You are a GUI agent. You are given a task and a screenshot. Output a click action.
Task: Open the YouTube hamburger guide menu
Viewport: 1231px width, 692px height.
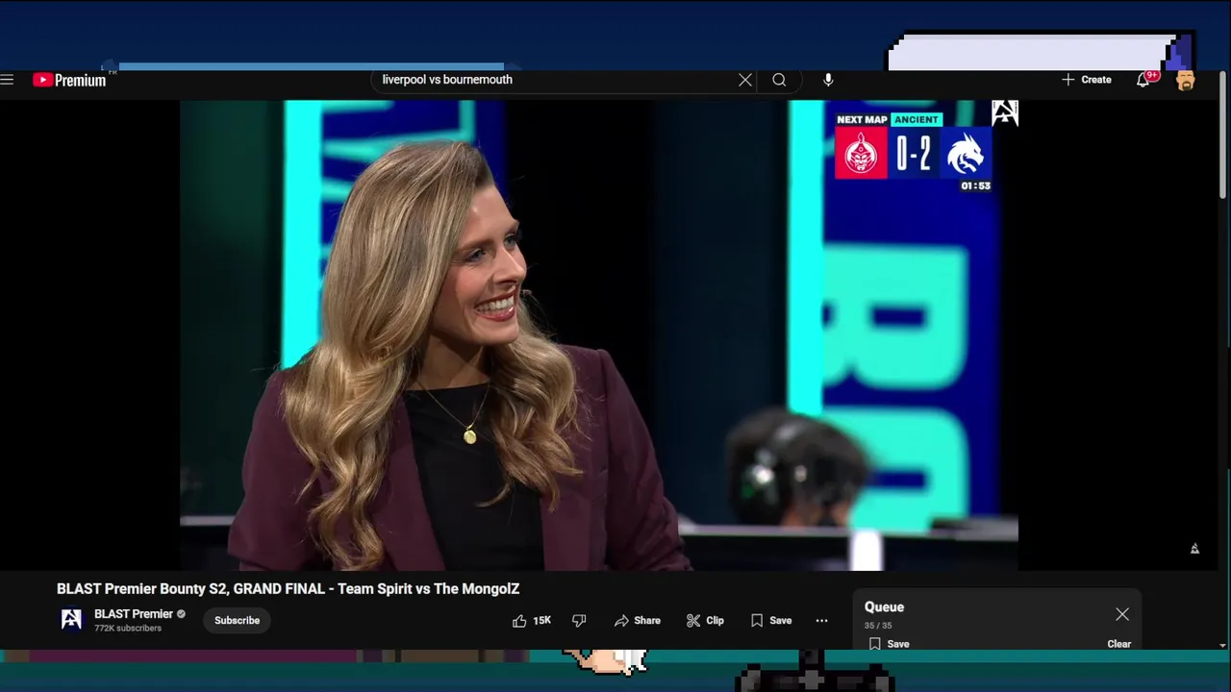click(x=7, y=80)
